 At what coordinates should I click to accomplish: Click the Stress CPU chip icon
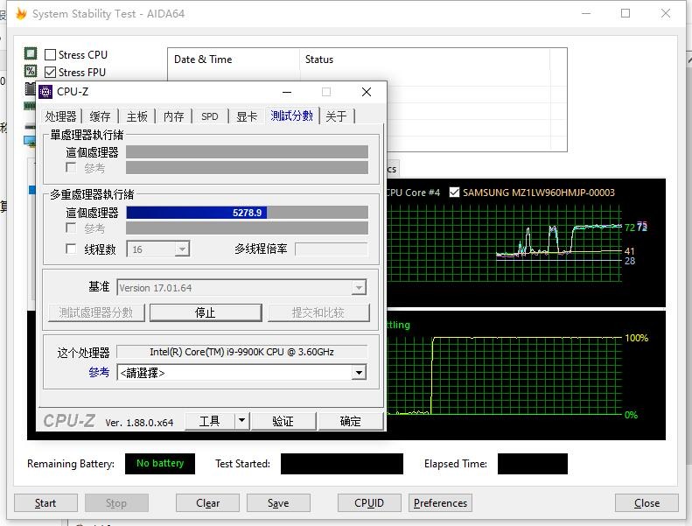(x=31, y=54)
